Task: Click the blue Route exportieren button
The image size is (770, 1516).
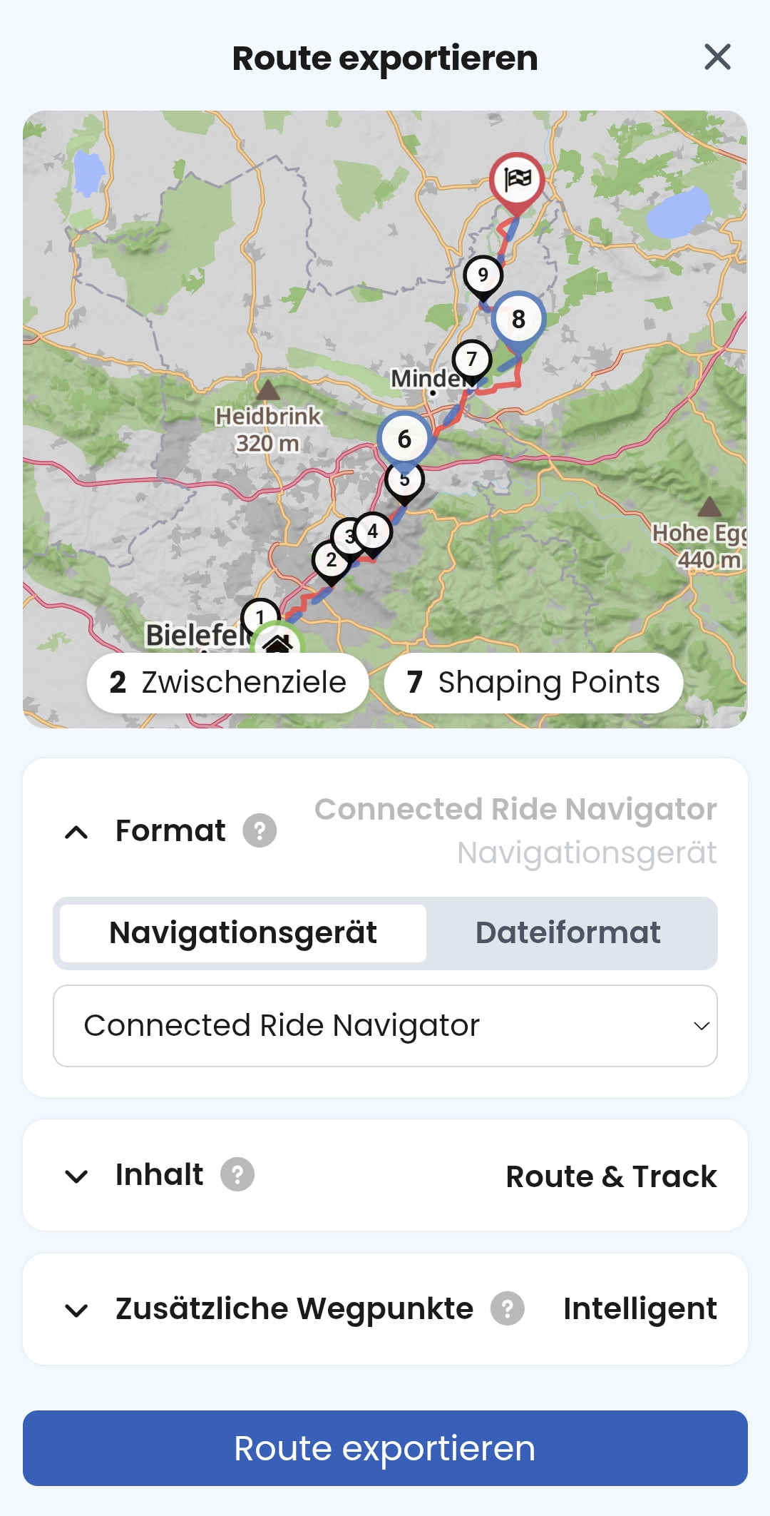Action: (x=385, y=1448)
